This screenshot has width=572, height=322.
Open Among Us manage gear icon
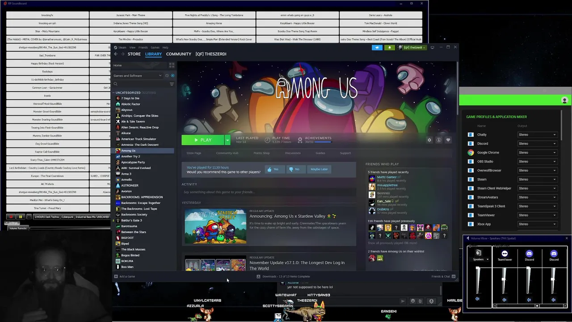point(429,140)
